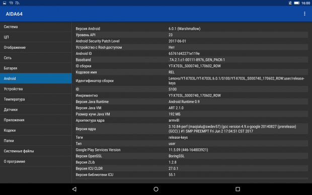
Task: Click ICU CLDR value 27.0.1
Action: point(173,168)
